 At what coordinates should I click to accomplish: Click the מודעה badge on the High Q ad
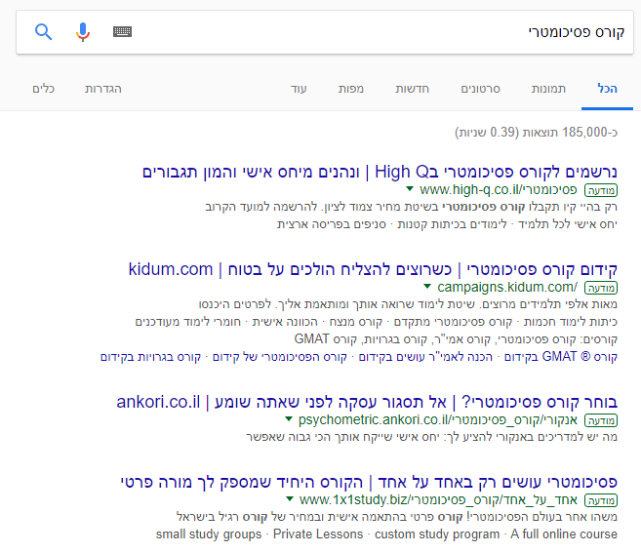(x=601, y=190)
